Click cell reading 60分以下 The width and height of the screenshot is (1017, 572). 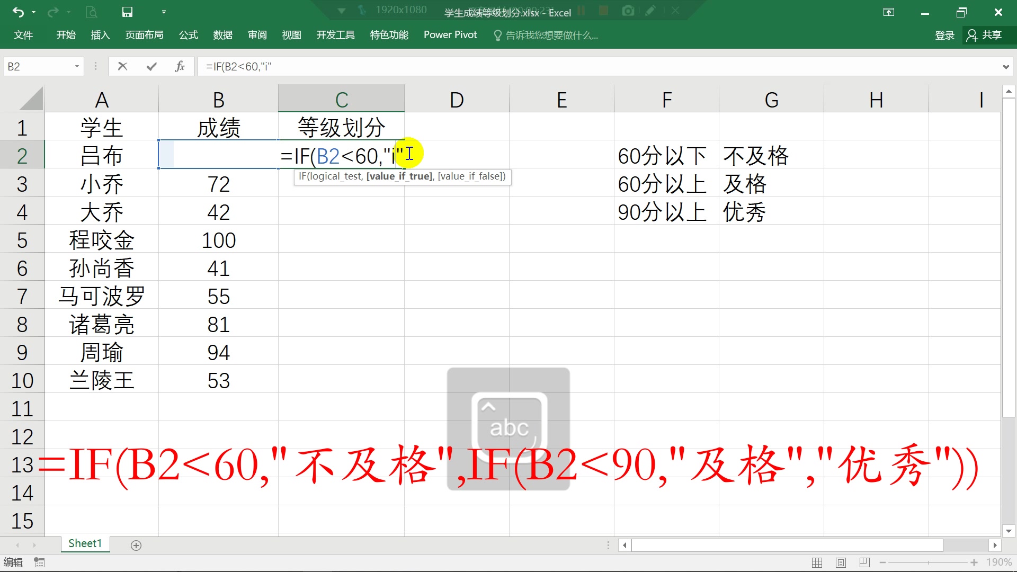pyautogui.click(x=666, y=156)
